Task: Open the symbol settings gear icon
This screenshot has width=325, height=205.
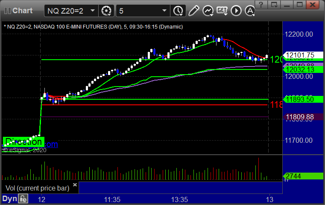Action: click(106, 11)
